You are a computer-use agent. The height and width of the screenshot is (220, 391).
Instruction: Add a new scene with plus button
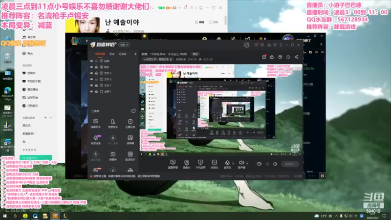tap(135, 54)
